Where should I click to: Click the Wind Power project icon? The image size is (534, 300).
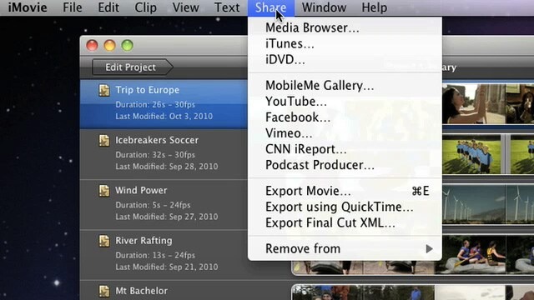[x=104, y=191]
